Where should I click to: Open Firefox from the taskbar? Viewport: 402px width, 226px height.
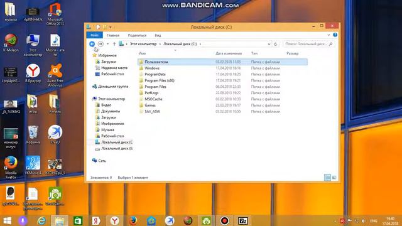[133, 220]
